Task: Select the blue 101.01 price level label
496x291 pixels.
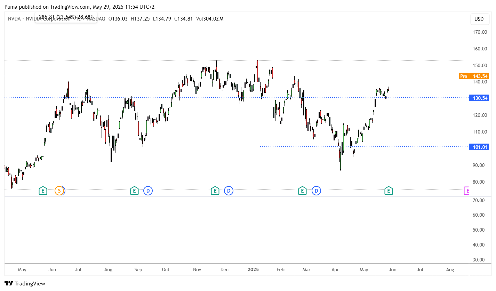Action: click(479, 147)
